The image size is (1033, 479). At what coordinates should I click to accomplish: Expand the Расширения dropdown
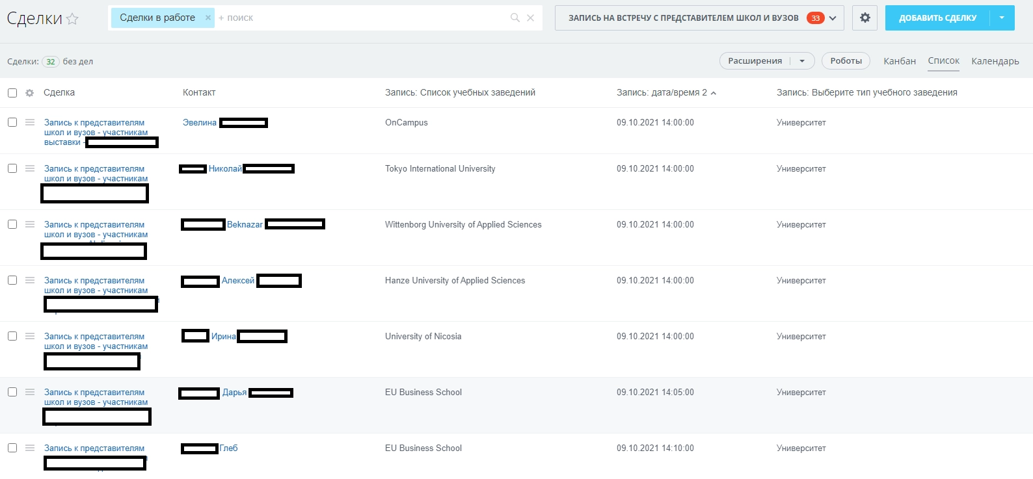coord(802,61)
